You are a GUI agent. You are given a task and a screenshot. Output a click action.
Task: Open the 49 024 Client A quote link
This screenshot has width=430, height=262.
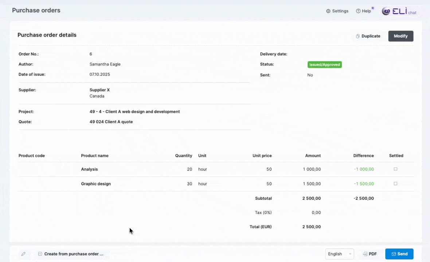click(111, 122)
